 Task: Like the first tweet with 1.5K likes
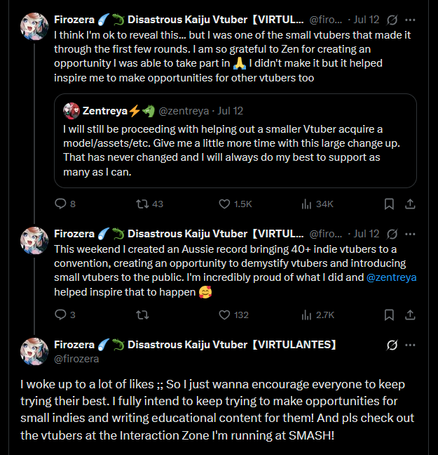(225, 204)
